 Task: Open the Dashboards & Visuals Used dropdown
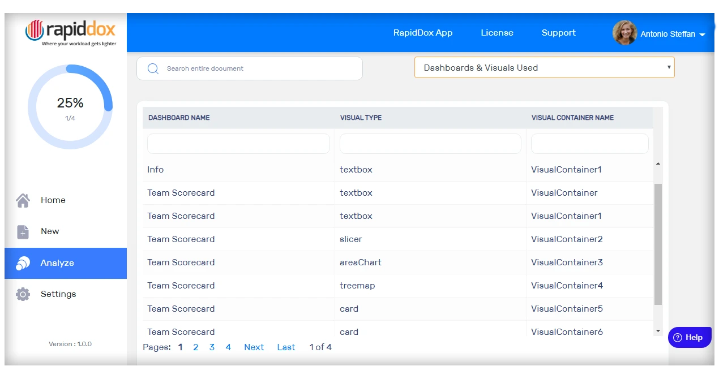coord(544,67)
